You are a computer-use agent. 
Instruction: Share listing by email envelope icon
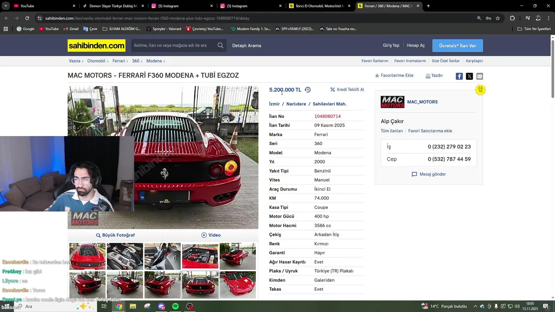point(480,76)
